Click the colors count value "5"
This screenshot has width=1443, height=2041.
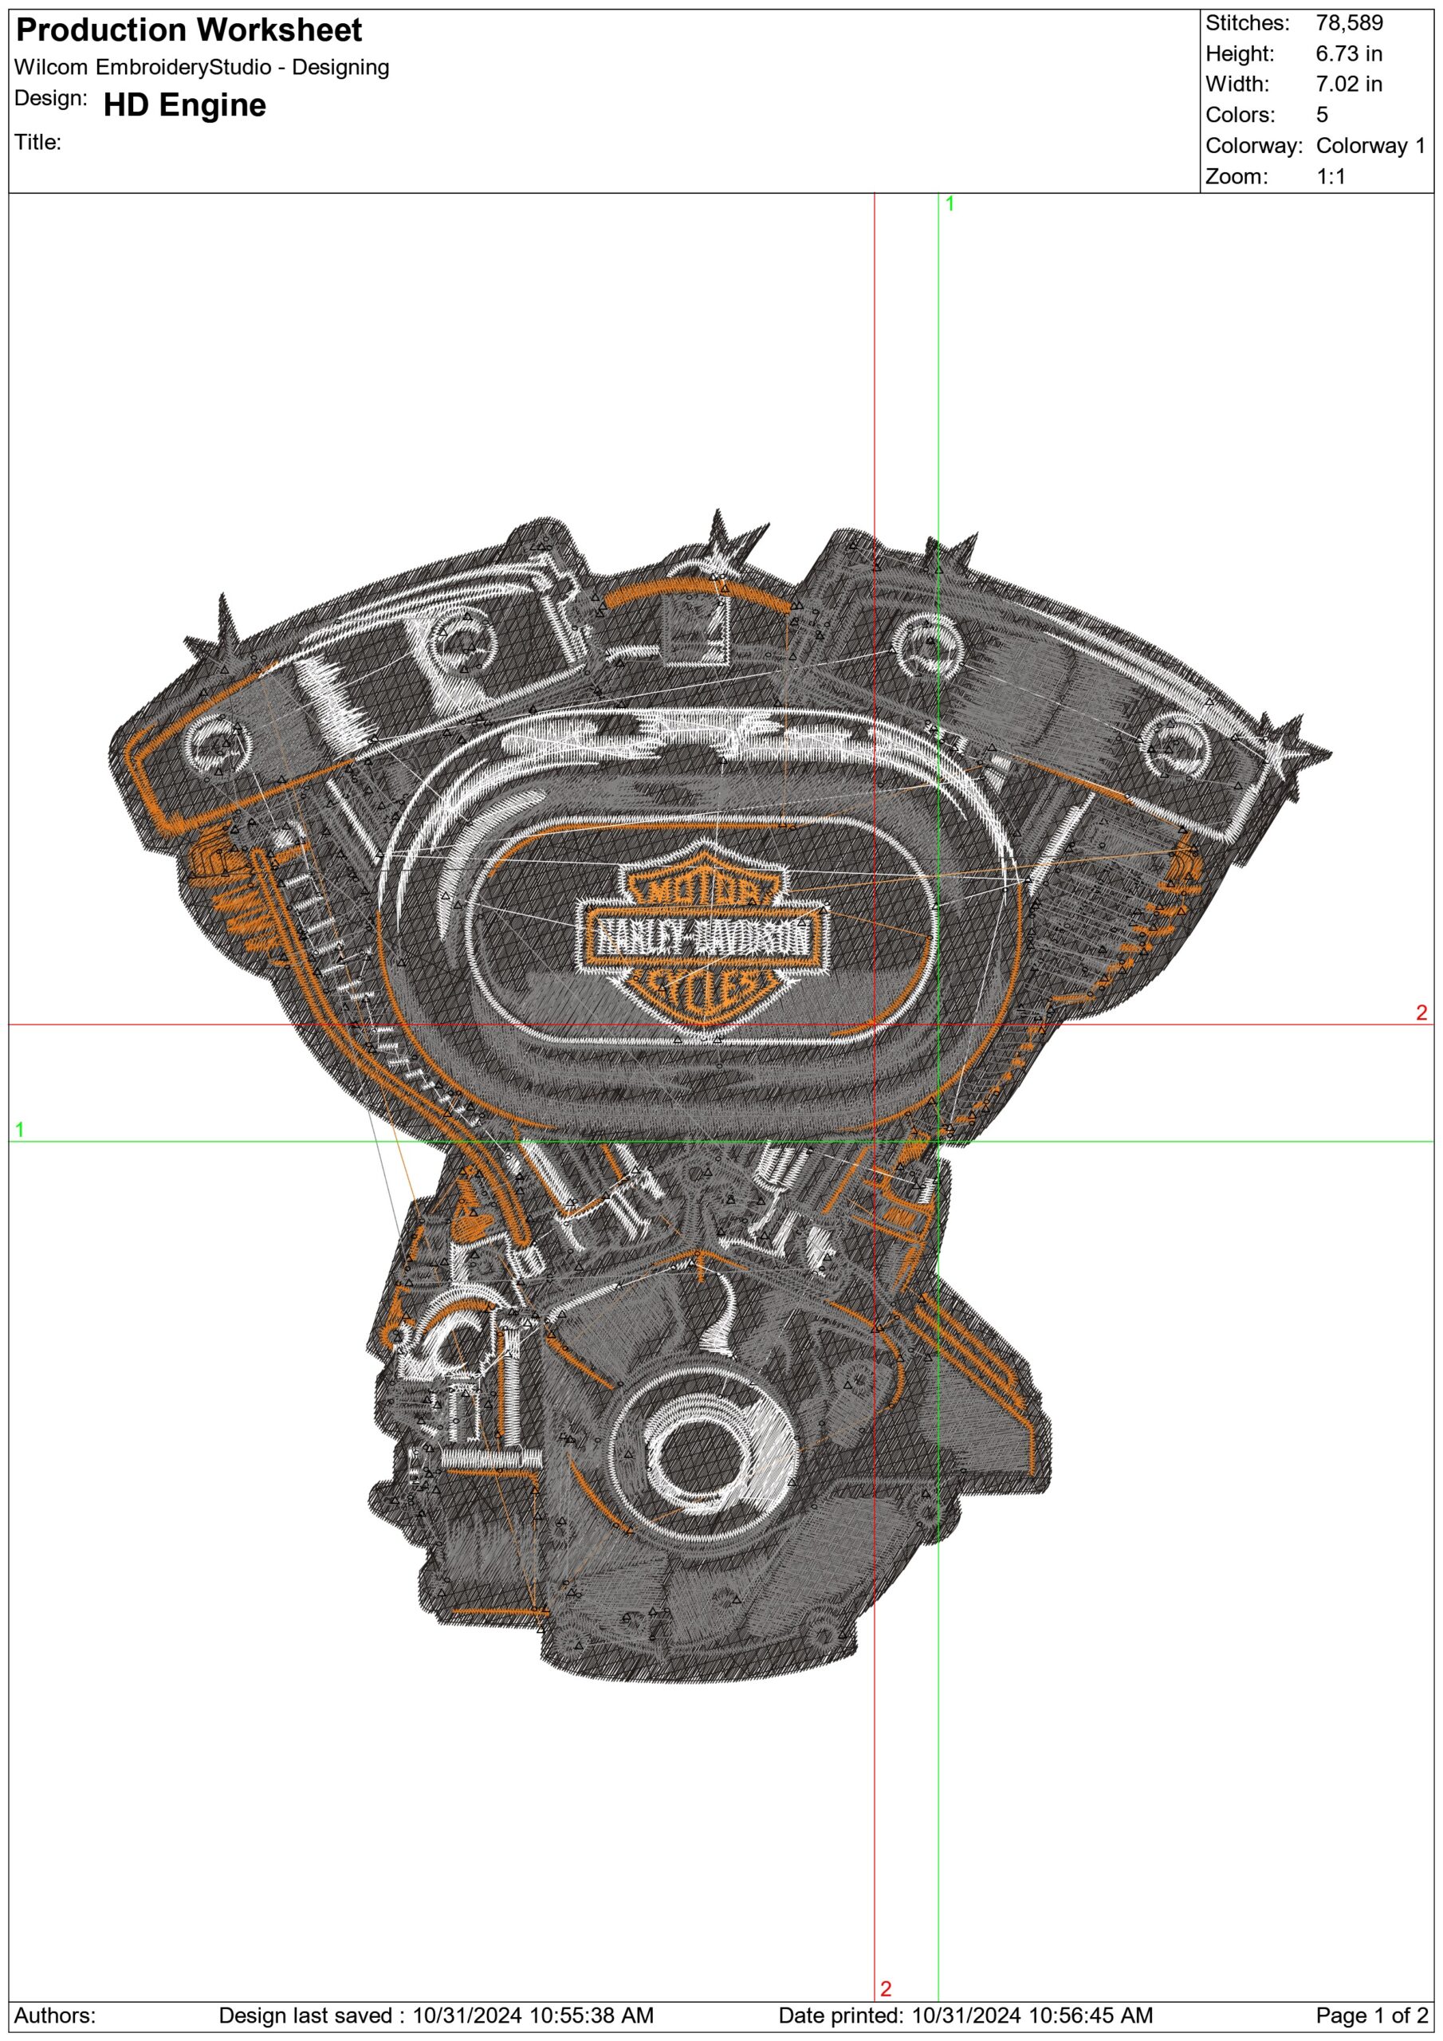[1322, 116]
